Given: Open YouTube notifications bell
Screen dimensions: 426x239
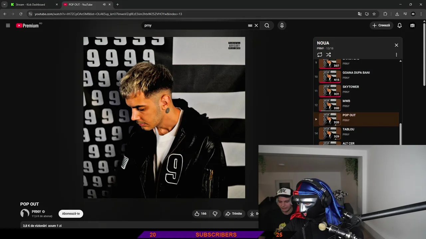Looking at the screenshot, I should coord(400,26).
